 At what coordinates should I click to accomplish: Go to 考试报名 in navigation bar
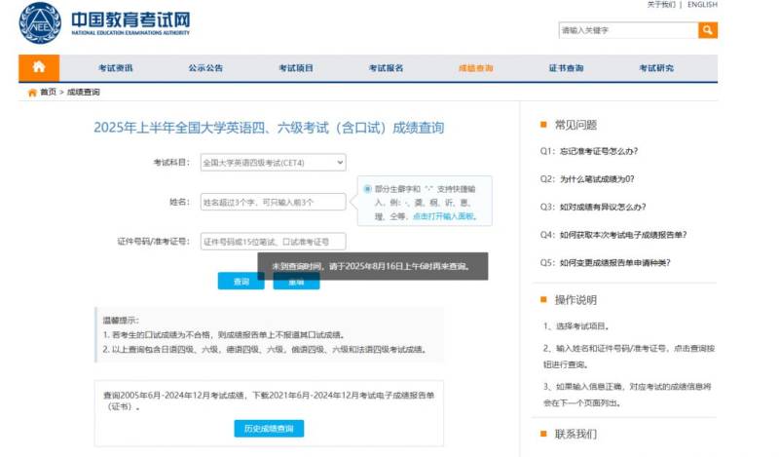(386, 68)
